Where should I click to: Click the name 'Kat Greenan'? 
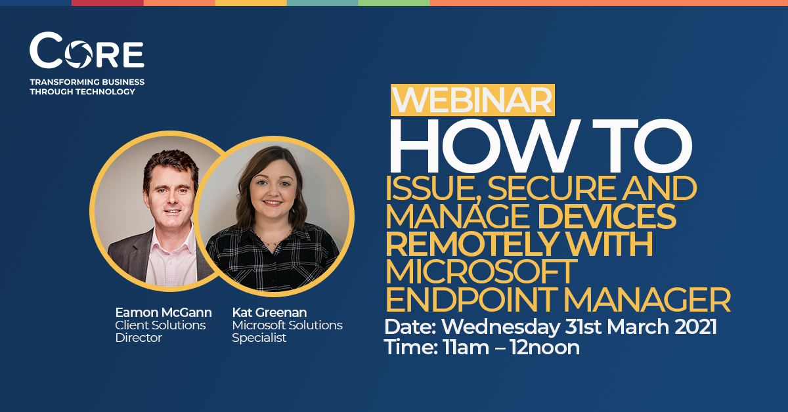click(269, 312)
